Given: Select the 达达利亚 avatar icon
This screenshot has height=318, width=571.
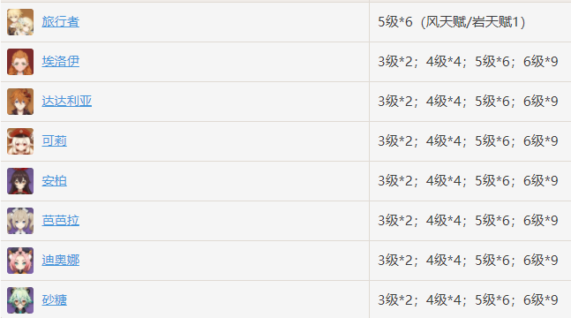Looking at the screenshot, I should click(20, 102).
